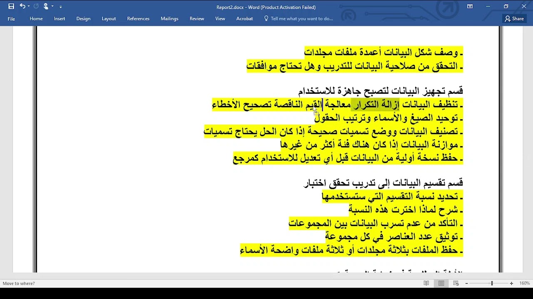Open the References ribbon tab

point(138,19)
